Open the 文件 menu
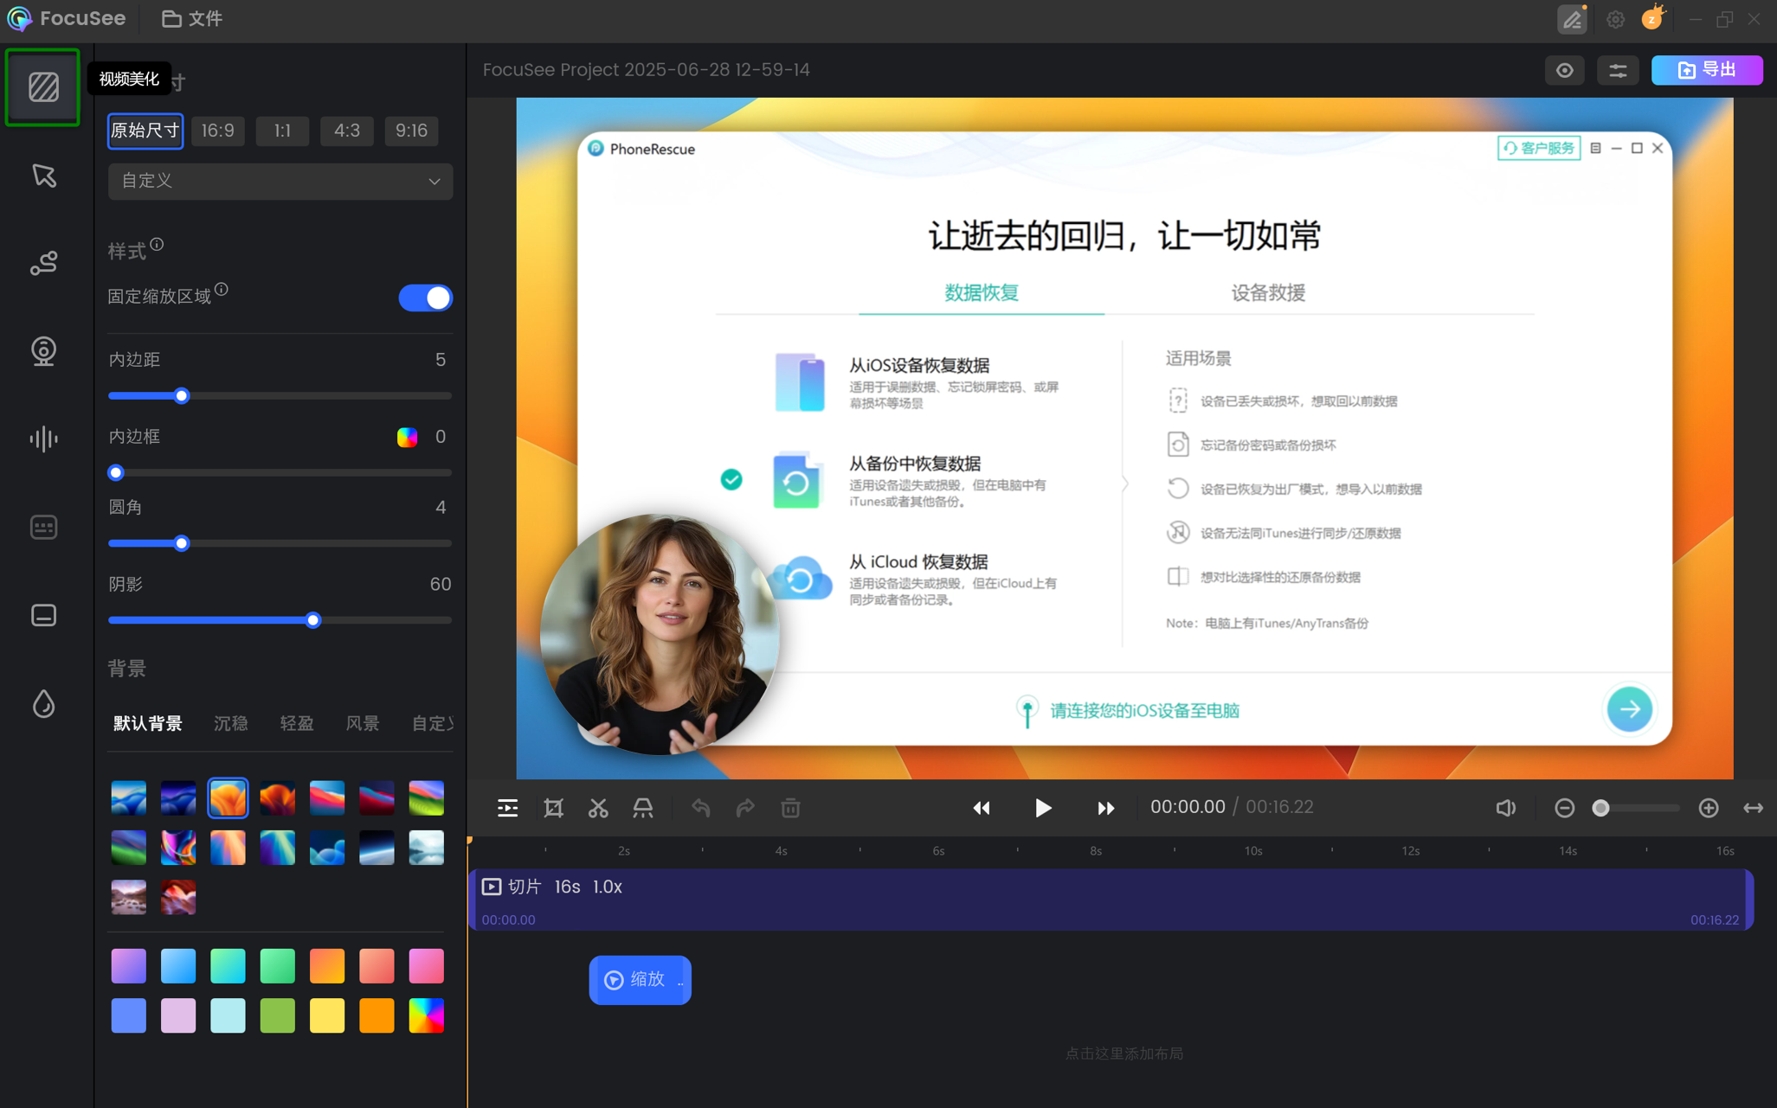Viewport: 1777px width, 1108px height. click(193, 18)
